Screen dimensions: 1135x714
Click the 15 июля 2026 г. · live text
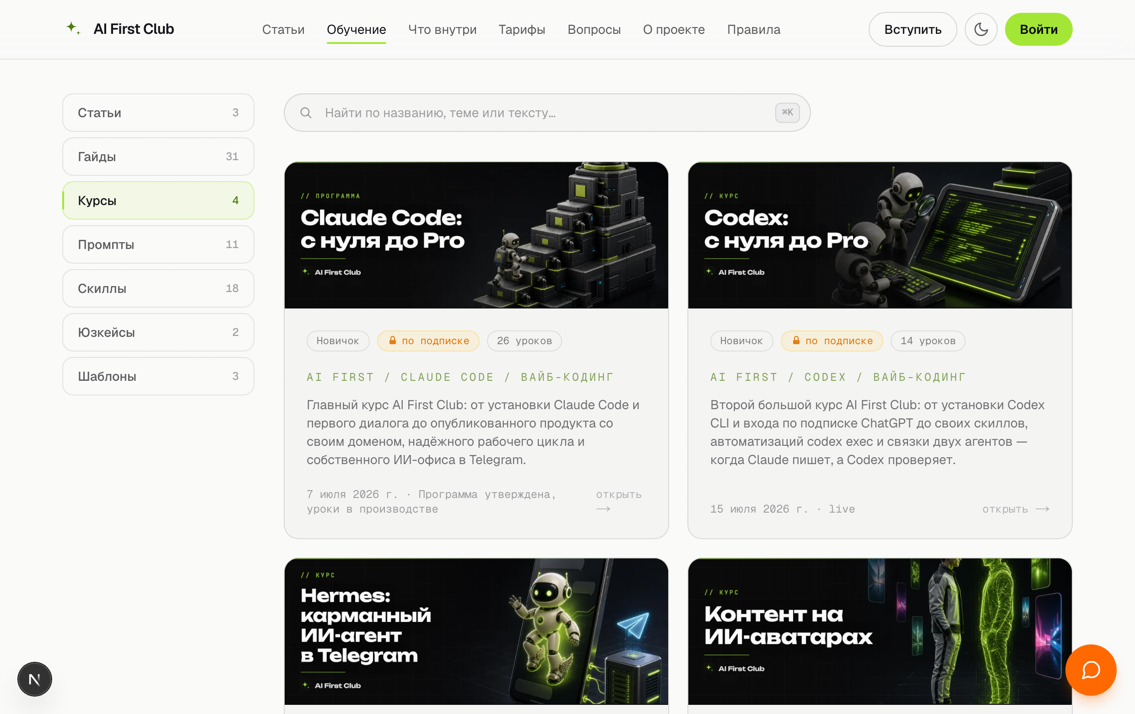783,509
